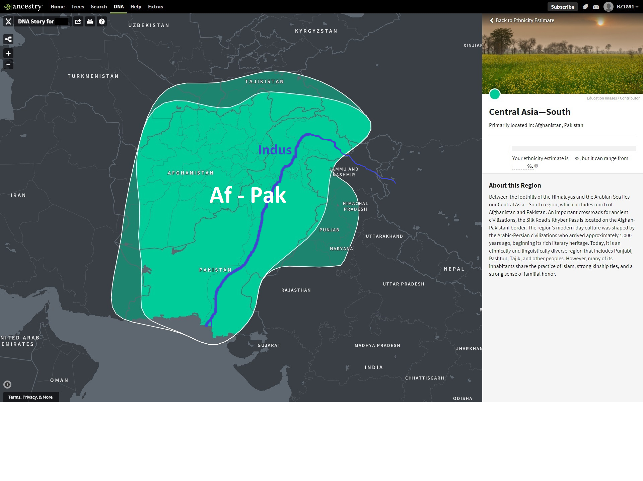
Task: Click the Rajasthan map label
Action: click(x=296, y=290)
